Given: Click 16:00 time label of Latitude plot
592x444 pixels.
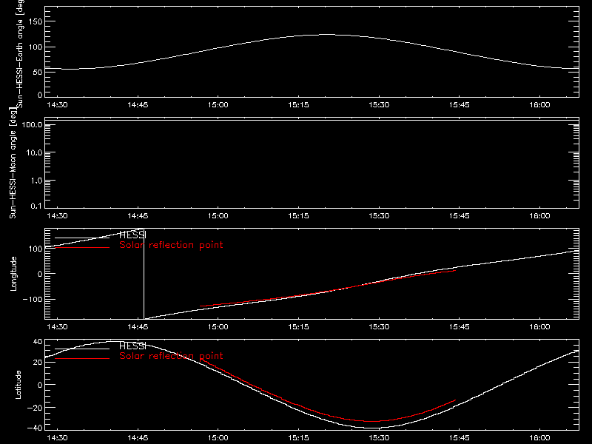Looking at the screenshot, I should click(539, 438).
